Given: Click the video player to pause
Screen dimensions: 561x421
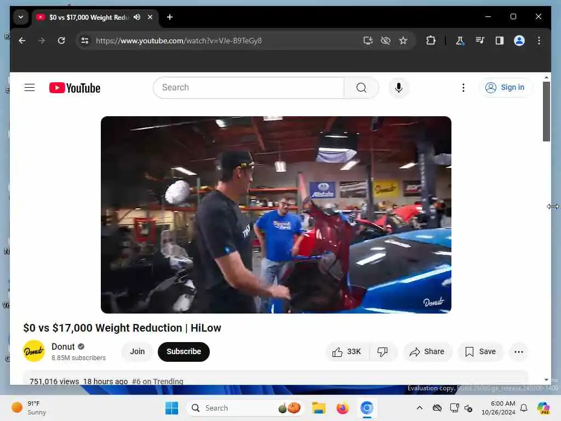Looking at the screenshot, I should click(x=276, y=215).
